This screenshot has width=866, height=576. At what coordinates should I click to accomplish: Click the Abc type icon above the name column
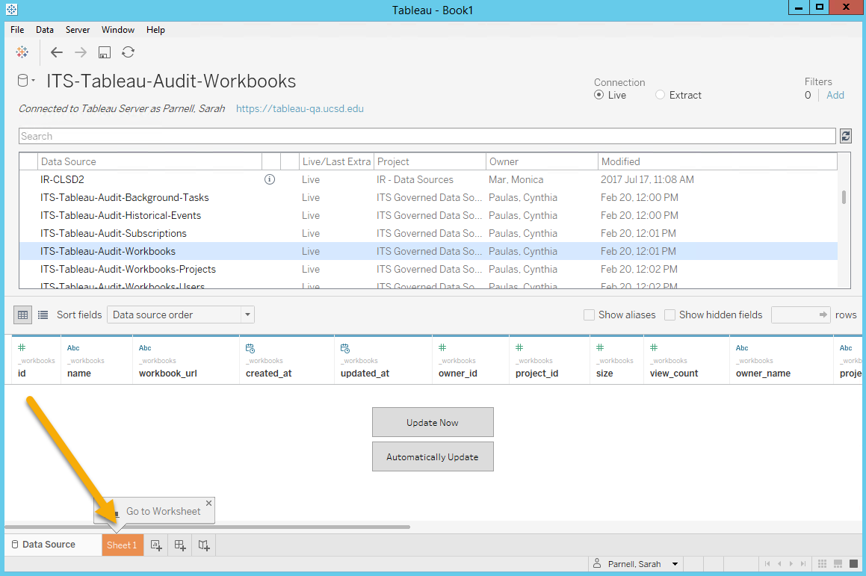[x=73, y=348]
